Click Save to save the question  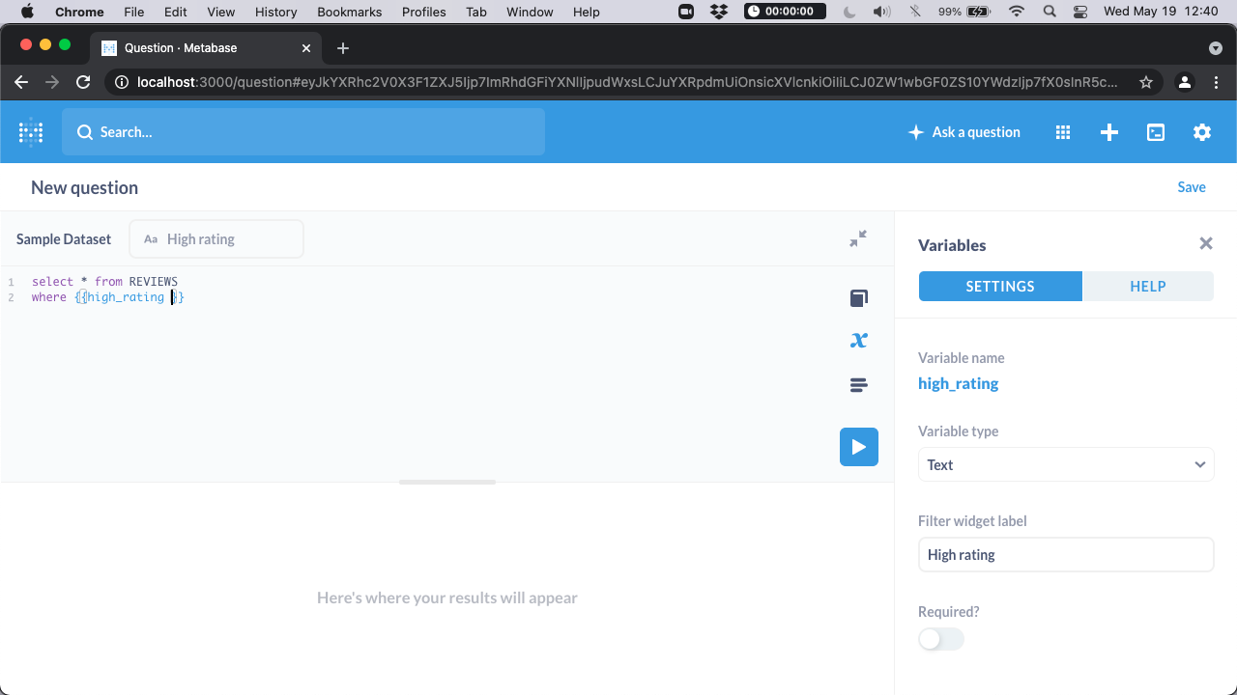1192,187
